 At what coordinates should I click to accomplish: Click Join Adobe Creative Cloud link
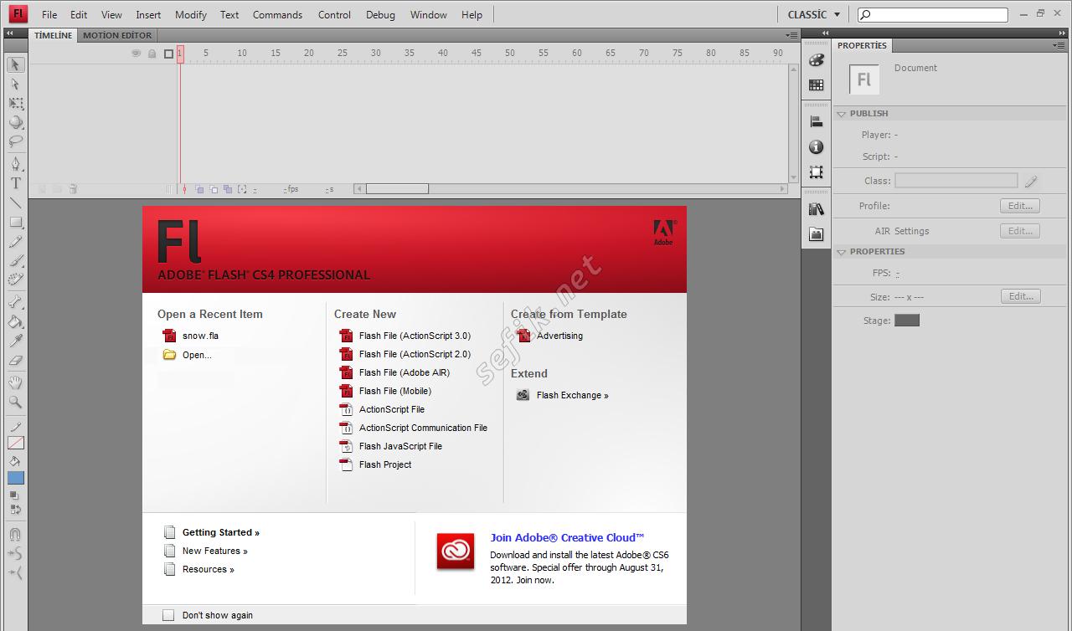[x=567, y=537]
